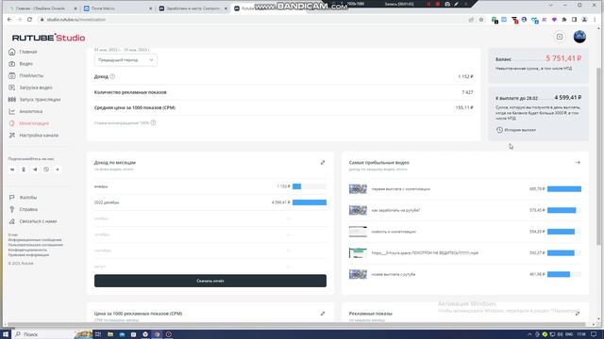The image size is (604, 339).
Task: Click the 1 152 ₽ income value
Action: tap(465, 76)
